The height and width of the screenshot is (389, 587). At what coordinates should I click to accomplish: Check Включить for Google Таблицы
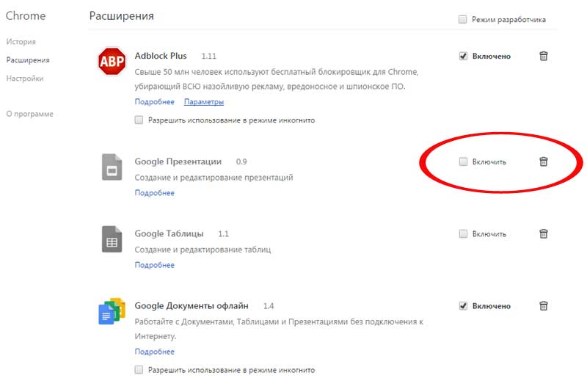(x=463, y=234)
